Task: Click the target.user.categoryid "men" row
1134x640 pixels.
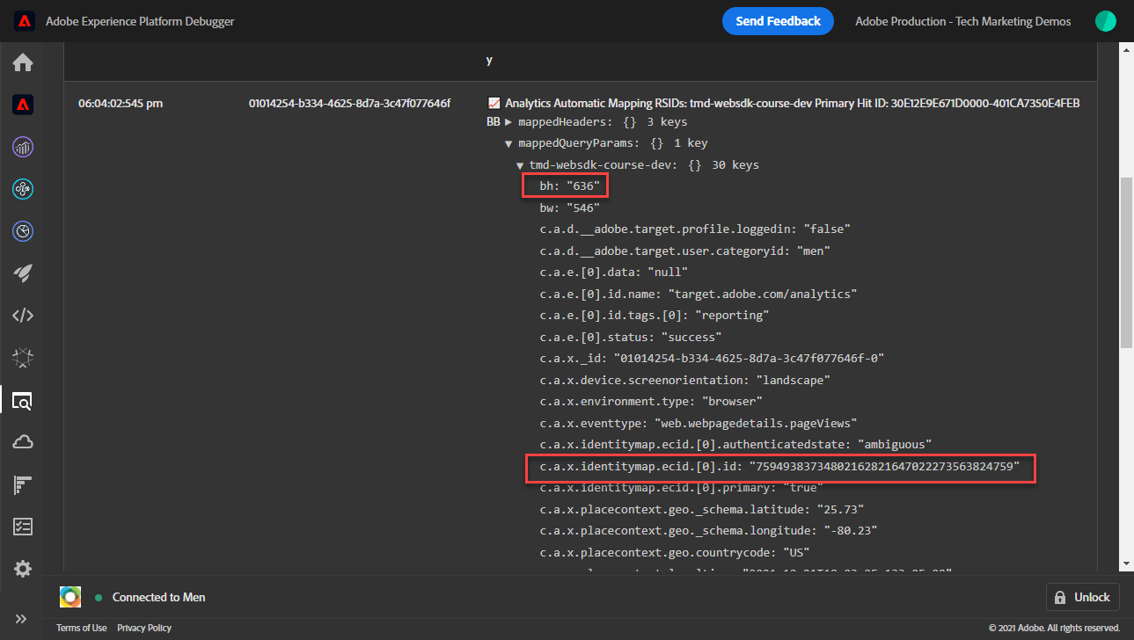Action: (x=685, y=251)
